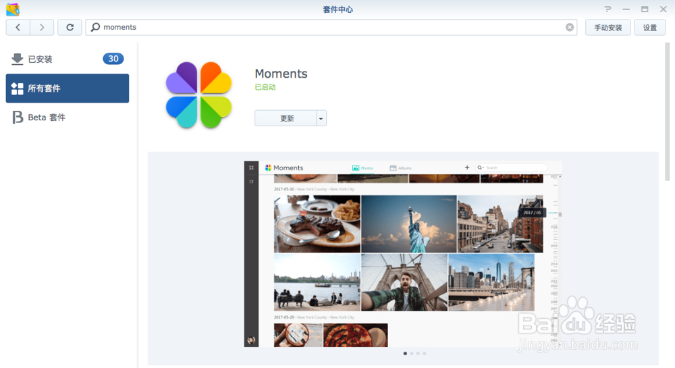Go back with the left arrow button
Viewport: 675px width, 368px height.
(x=18, y=27)
